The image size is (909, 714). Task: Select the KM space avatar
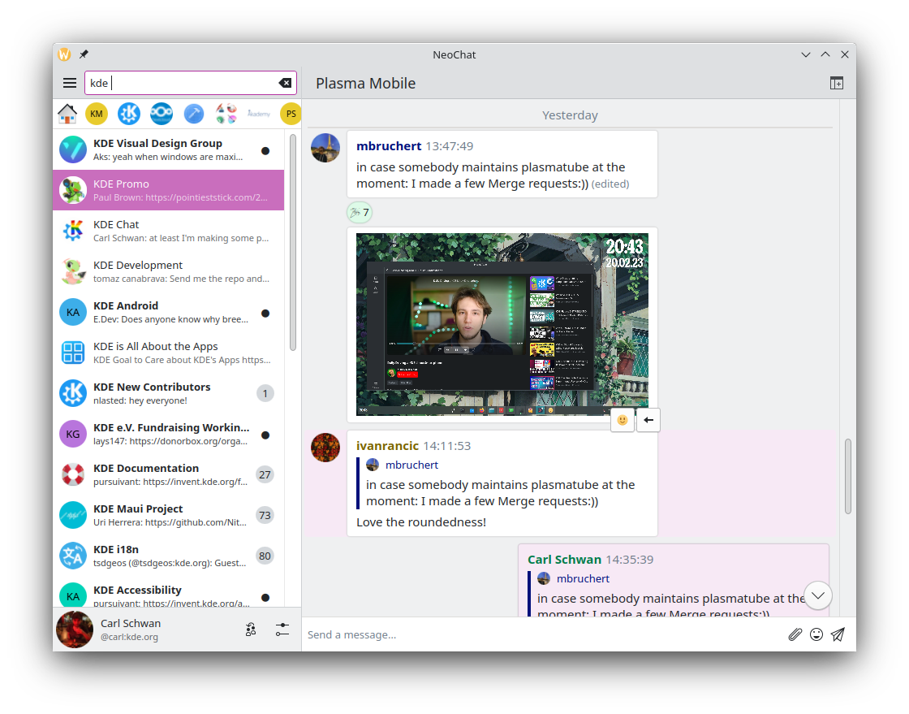(97, 114)
